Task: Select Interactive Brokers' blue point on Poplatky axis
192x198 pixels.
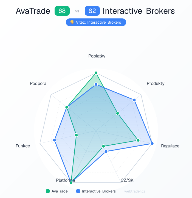Action: click(x=96, y=84)
